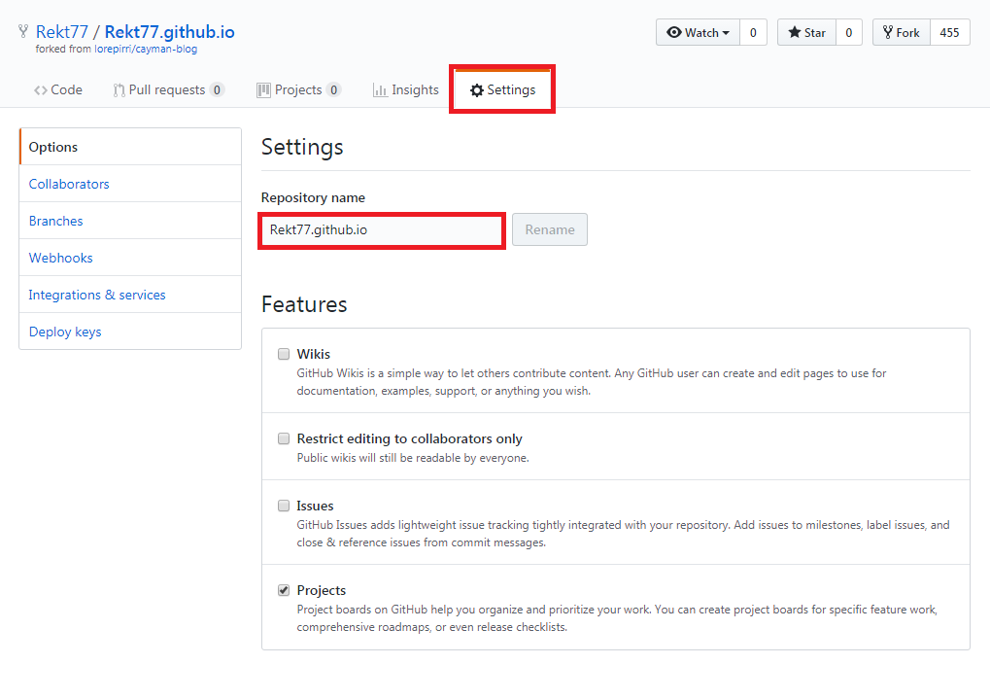This screenshot has width=990, height=699.
Task: Click the Projects tab counter badge
Action: tap(334, 89)
